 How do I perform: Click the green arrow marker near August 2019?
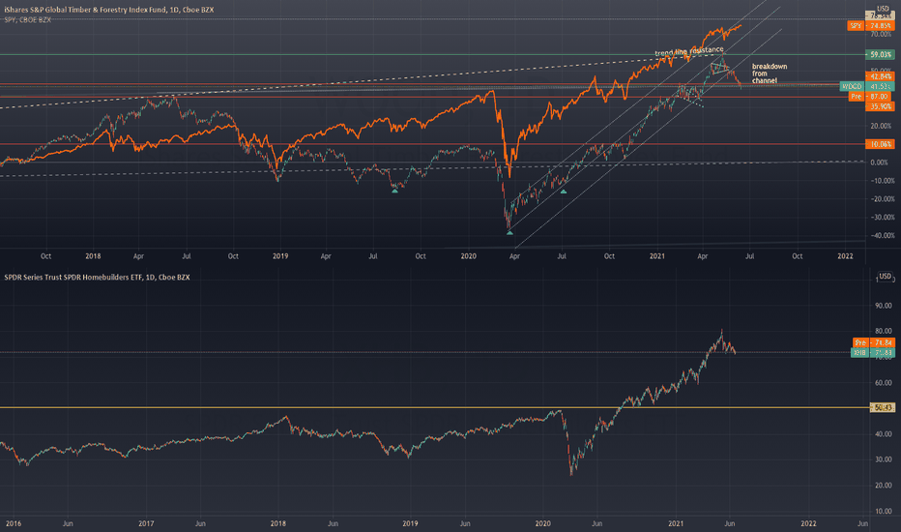(x=394, y=191)
